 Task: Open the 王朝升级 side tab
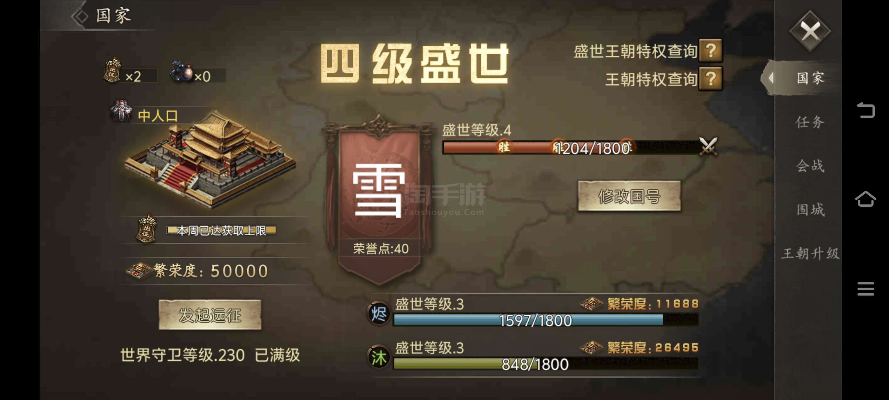point(810,254)
